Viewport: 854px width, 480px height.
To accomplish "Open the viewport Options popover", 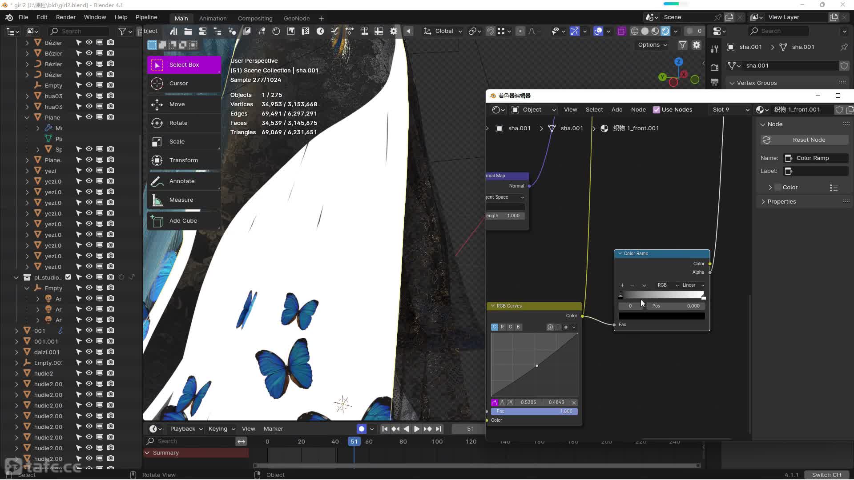I will (652, 44).
